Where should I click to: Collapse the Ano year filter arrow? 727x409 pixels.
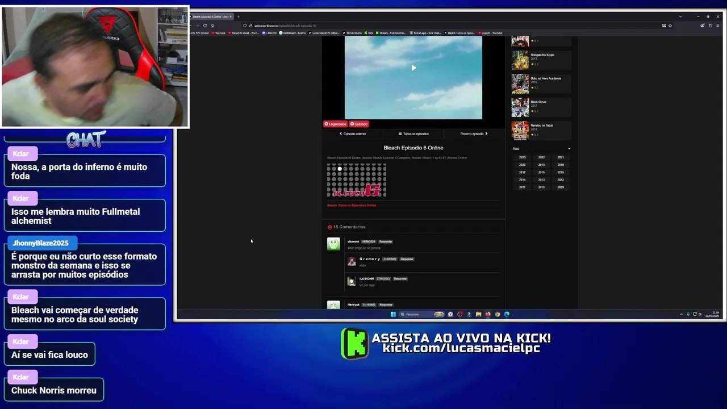(x=569, y=149)
